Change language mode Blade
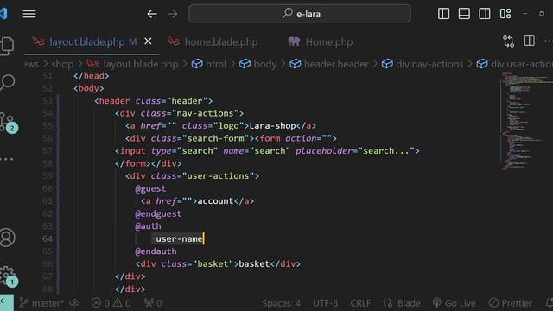The height and width of the screenshot is (311, 553). tap(402, 303)
